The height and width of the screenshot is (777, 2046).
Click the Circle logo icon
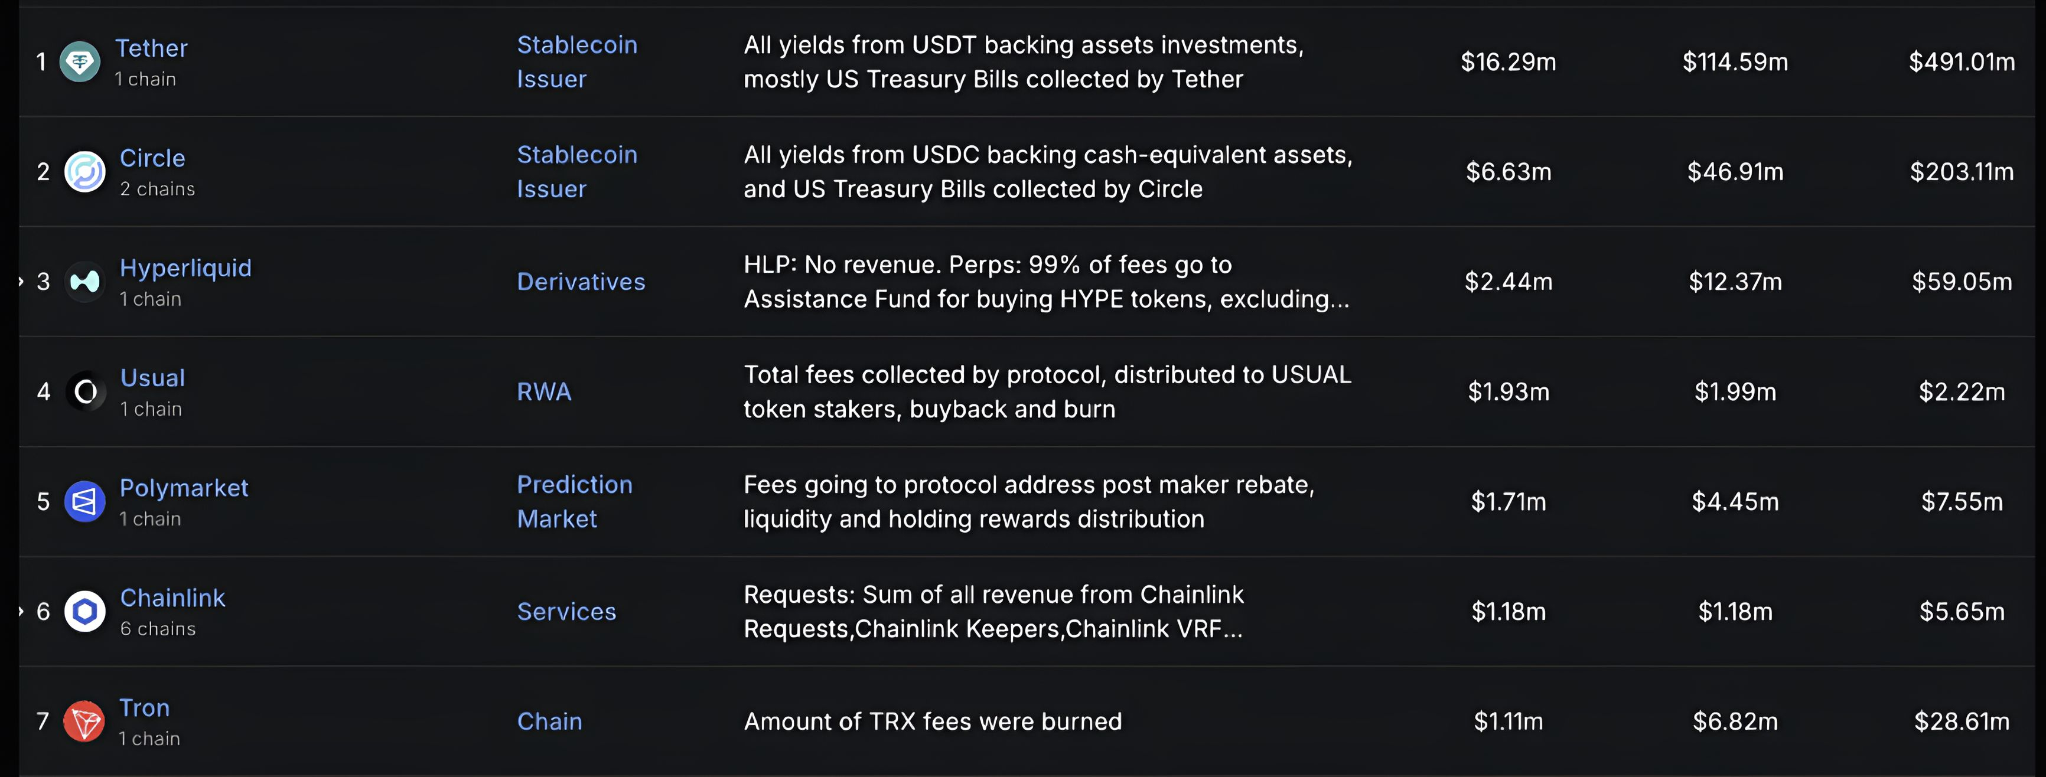point(85,171)
